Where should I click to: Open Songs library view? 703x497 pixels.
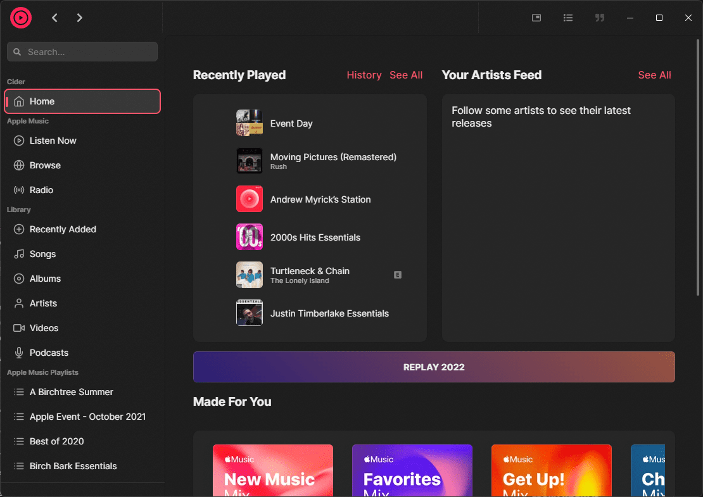82,254
